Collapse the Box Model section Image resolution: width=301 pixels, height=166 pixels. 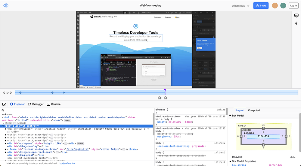[x=230, y=116]
